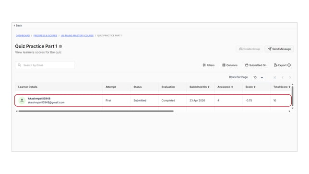Go to the next page of results
309x174 pixels.
[x=290, y=77]
